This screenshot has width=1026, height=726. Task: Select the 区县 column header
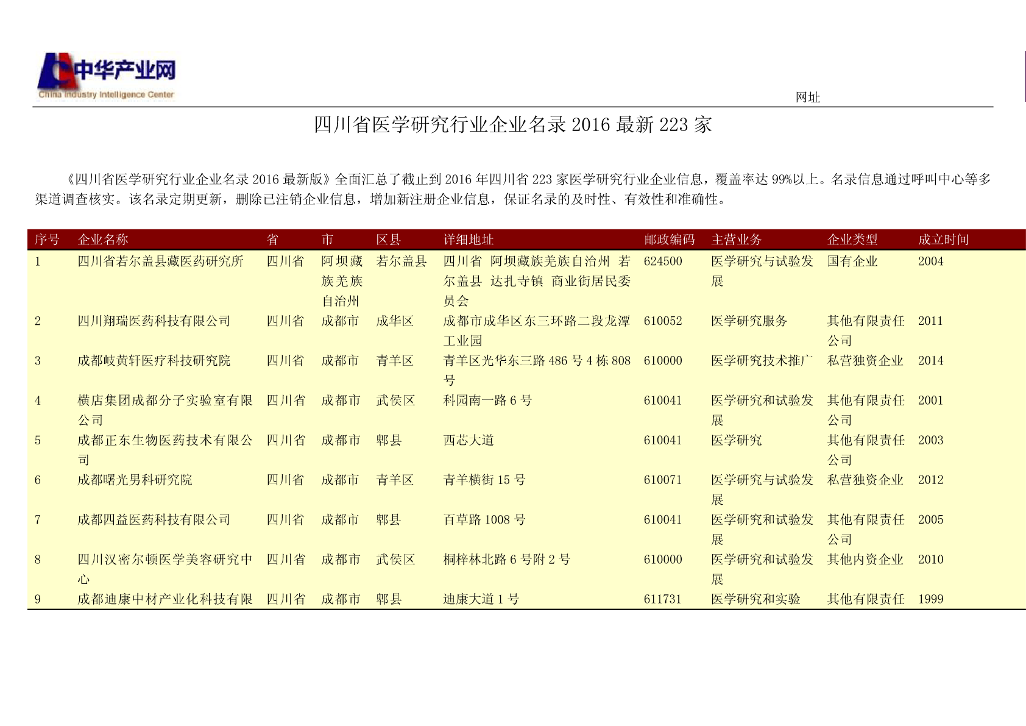(x=389, y=240)
